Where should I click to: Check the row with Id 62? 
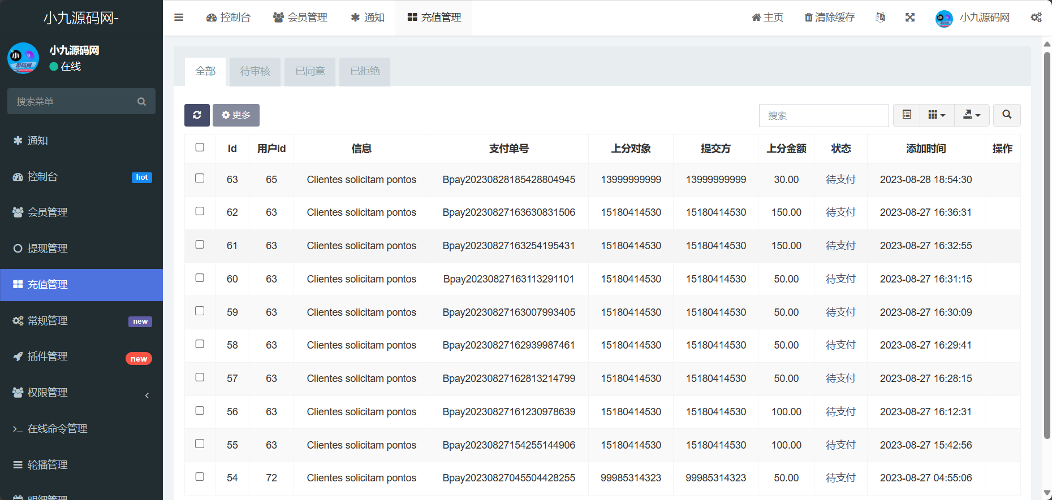200,211
